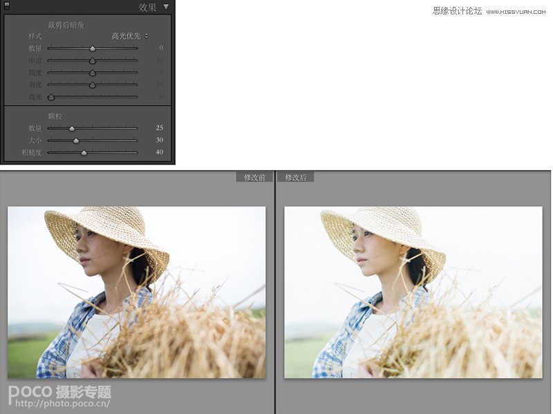The image size is (553, 414).
Task: Click the 圆度 slider handle
Action: point(93,73)
